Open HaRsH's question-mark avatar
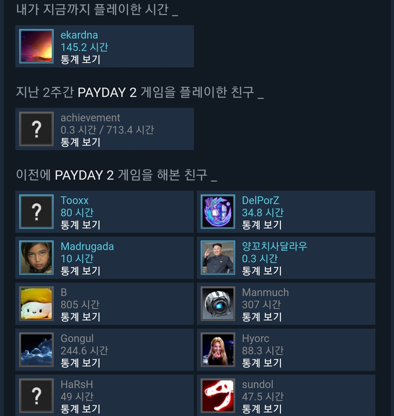The image size is (394, 416). [x=36, y=396]
